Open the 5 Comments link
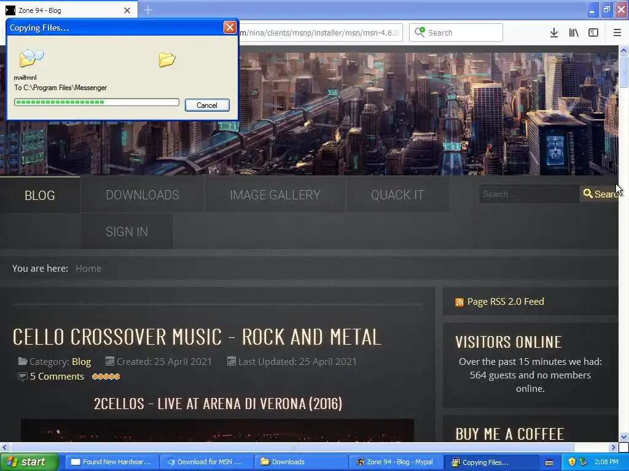The image size is (629, 471). [57, 377]
